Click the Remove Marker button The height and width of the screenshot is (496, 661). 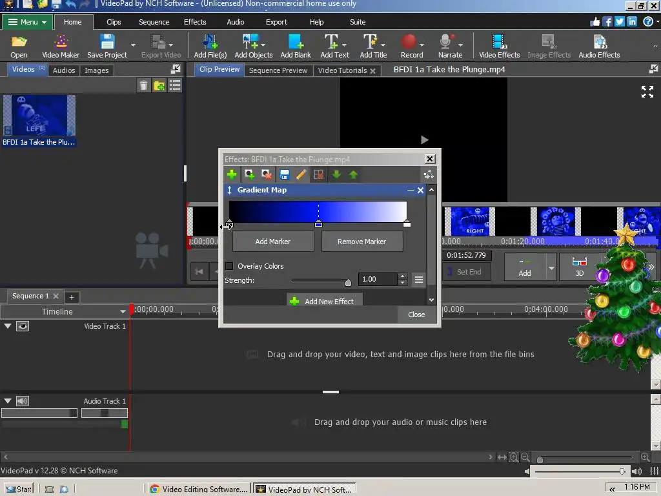[x=361, y=242]
